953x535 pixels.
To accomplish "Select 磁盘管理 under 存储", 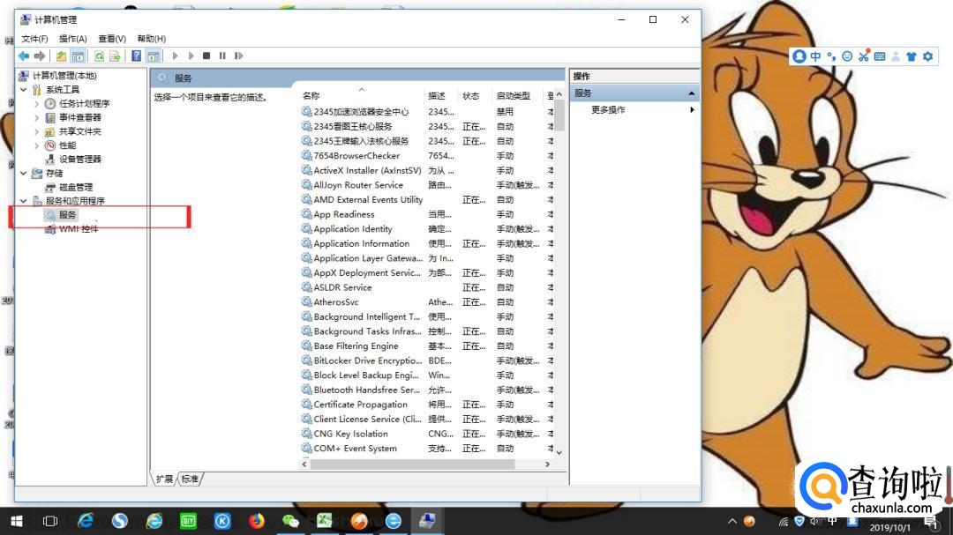I will pyautogui.click(x=76, y=187).
